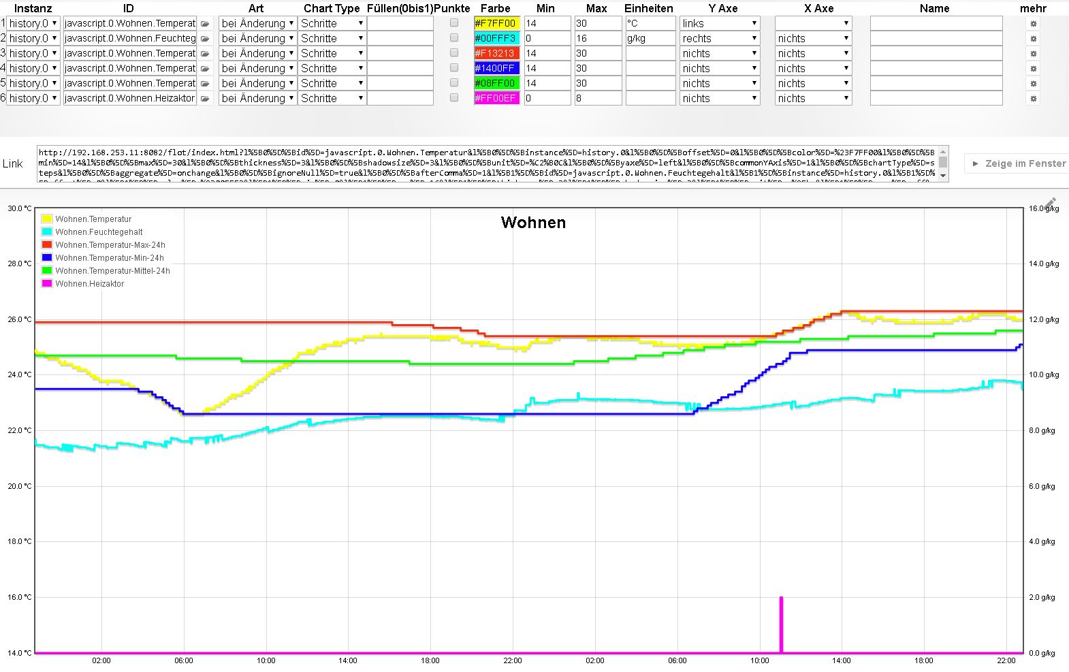The height and width of the screenshot is (672, 1069).
Task: Open the Art 'bei Änderung' dropdown in row 2
Action: tap(257, 38)
